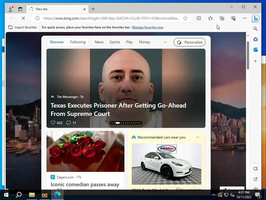
Task: Open the Windows Start menu
Action: click(x=6, y=195)
